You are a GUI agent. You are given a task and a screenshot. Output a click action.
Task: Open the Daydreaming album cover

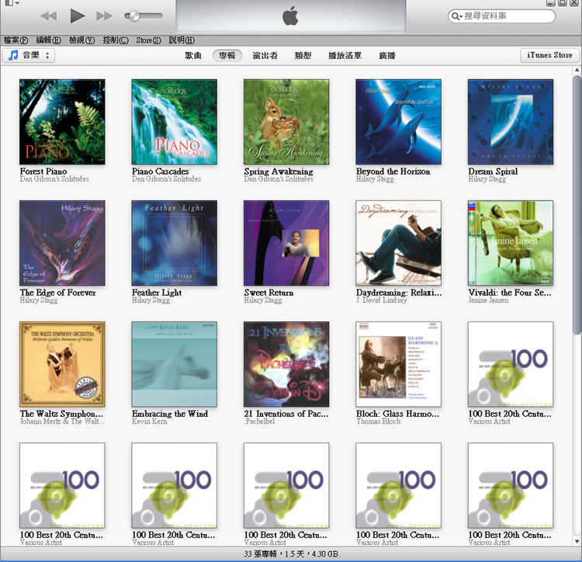click(399, 243)
